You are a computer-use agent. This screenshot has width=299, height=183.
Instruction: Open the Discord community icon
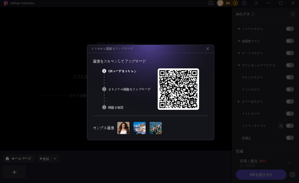point(211,3)
